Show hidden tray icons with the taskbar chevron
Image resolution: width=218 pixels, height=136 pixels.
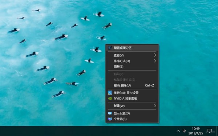click(x=178, y=131)
